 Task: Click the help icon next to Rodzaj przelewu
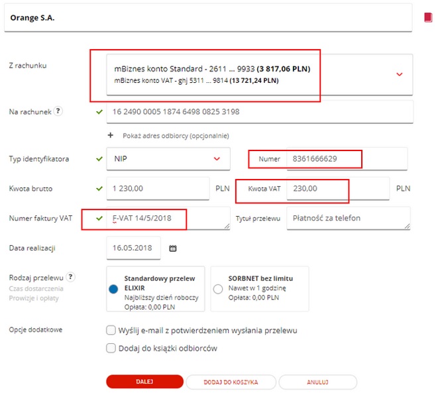pos(70,277)
